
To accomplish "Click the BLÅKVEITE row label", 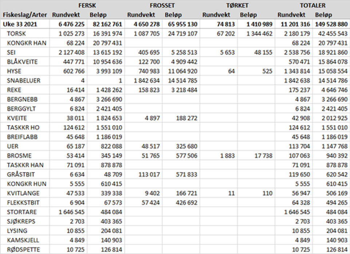I will (23, 62).
